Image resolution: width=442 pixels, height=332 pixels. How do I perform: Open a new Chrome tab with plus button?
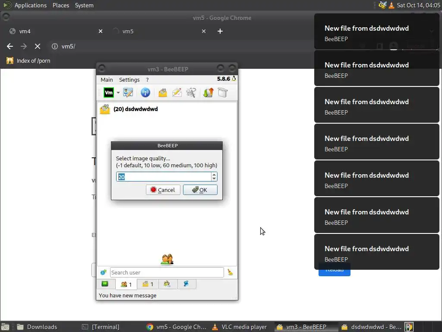(x=220, y=31)
